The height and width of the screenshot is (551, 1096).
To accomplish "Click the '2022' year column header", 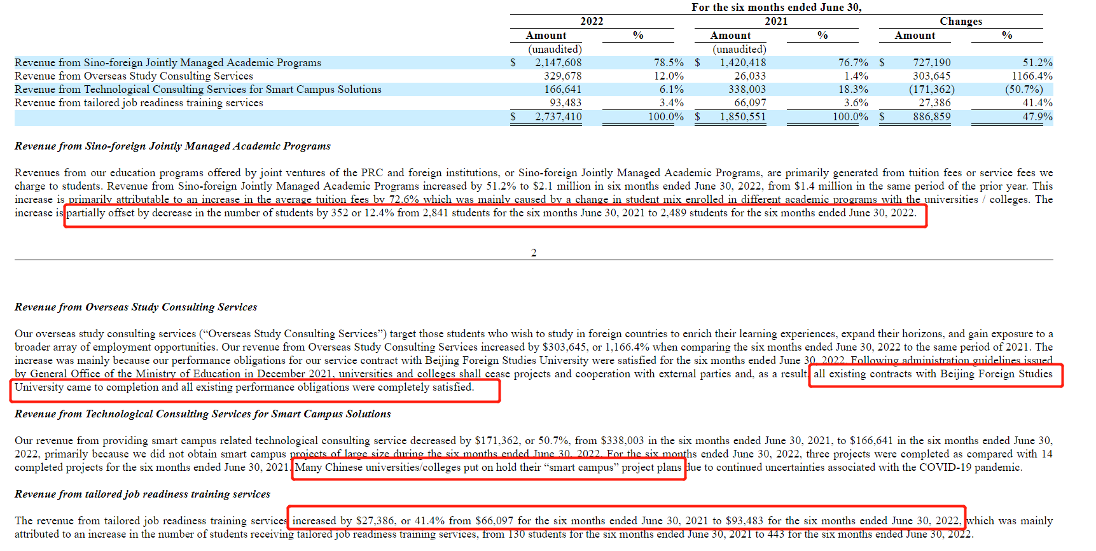I will (x=592, y=21).
